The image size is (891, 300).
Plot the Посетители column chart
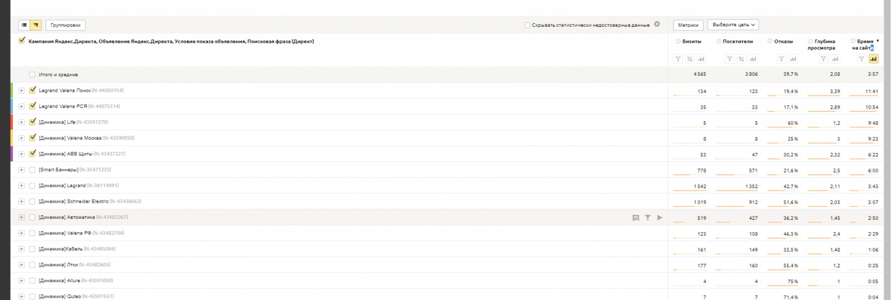(x=753, y=59)
